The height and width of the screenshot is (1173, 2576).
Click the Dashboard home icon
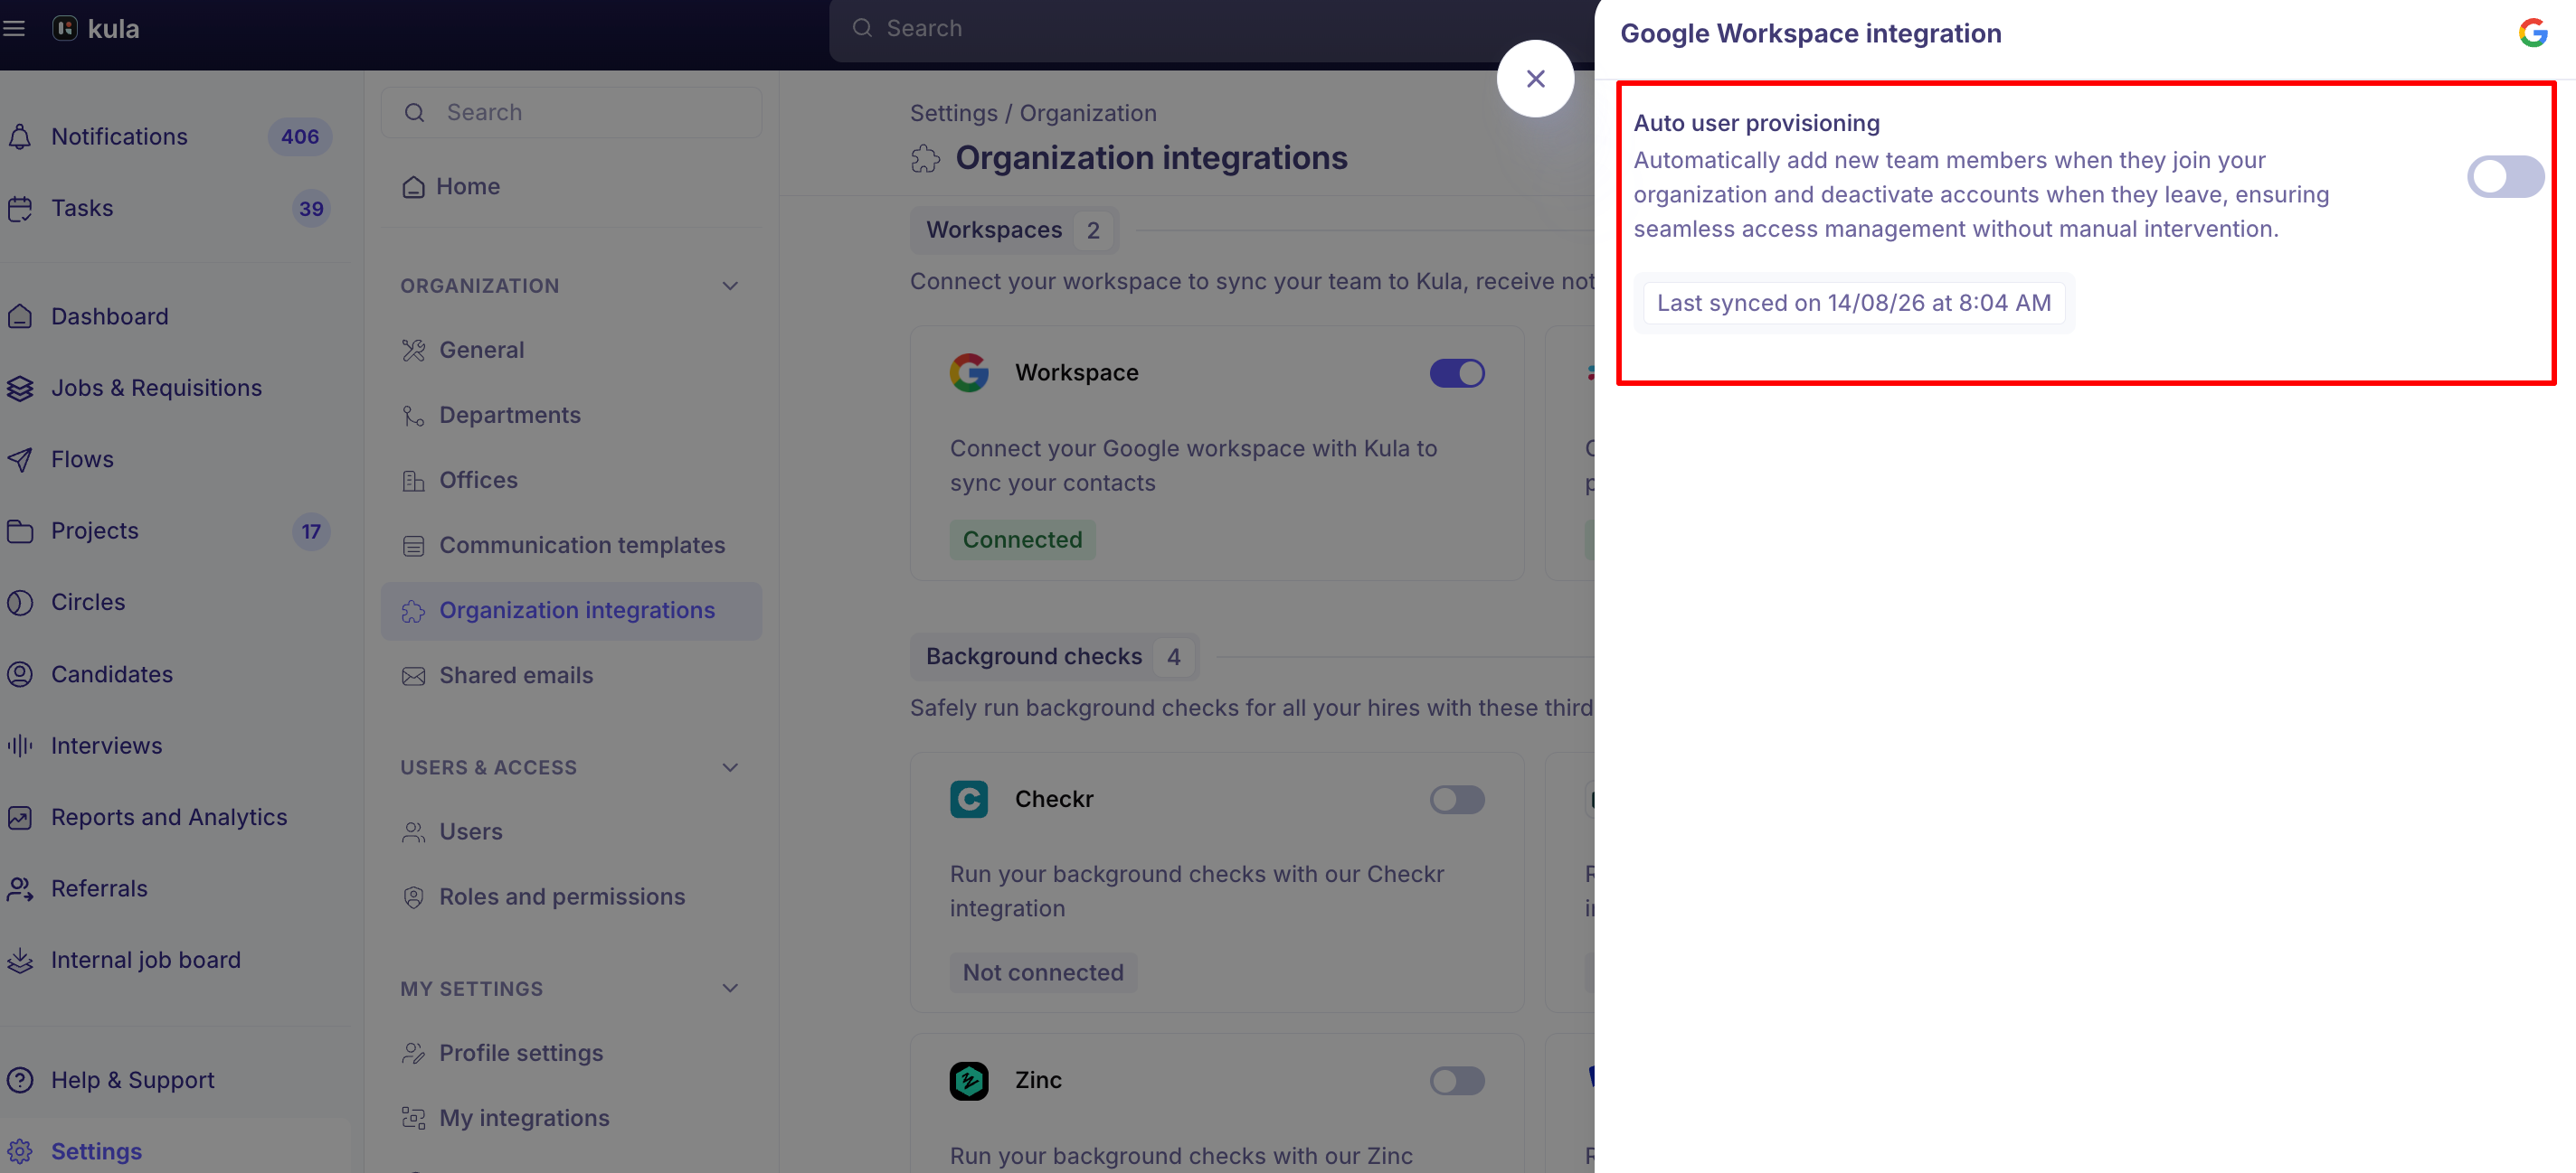click(x=20, y=316)
